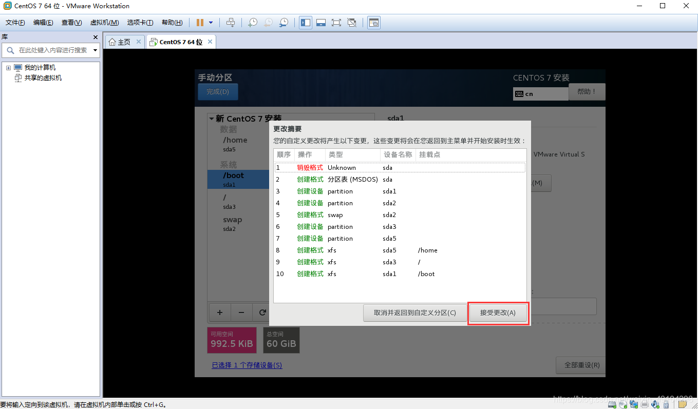698x409 pixels.
Task: Open the 帮助(H) menu
Action: click(172, 23)
